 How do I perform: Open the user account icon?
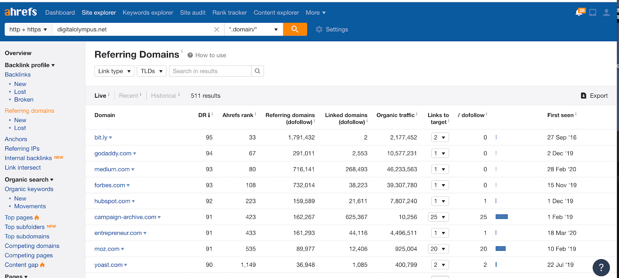pos(607,13)
